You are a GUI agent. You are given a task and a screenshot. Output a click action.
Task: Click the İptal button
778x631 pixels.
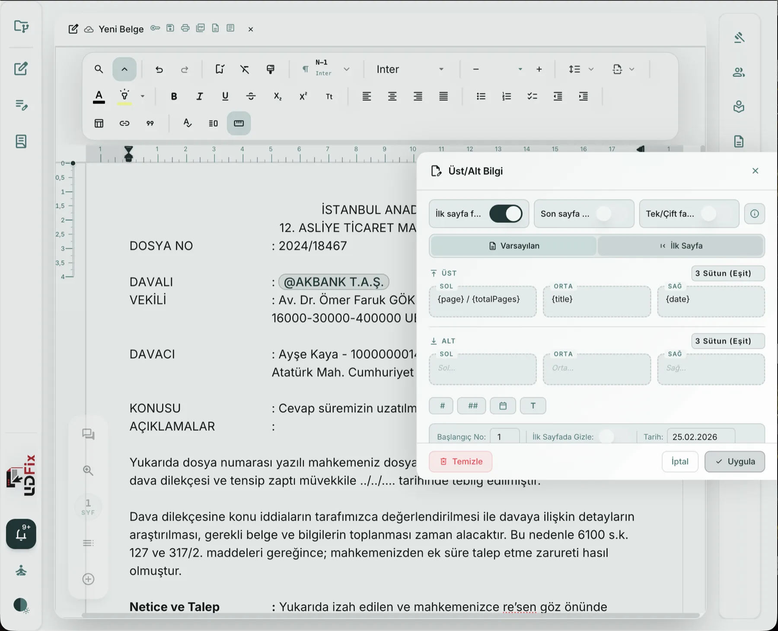[x=680, y=462]
